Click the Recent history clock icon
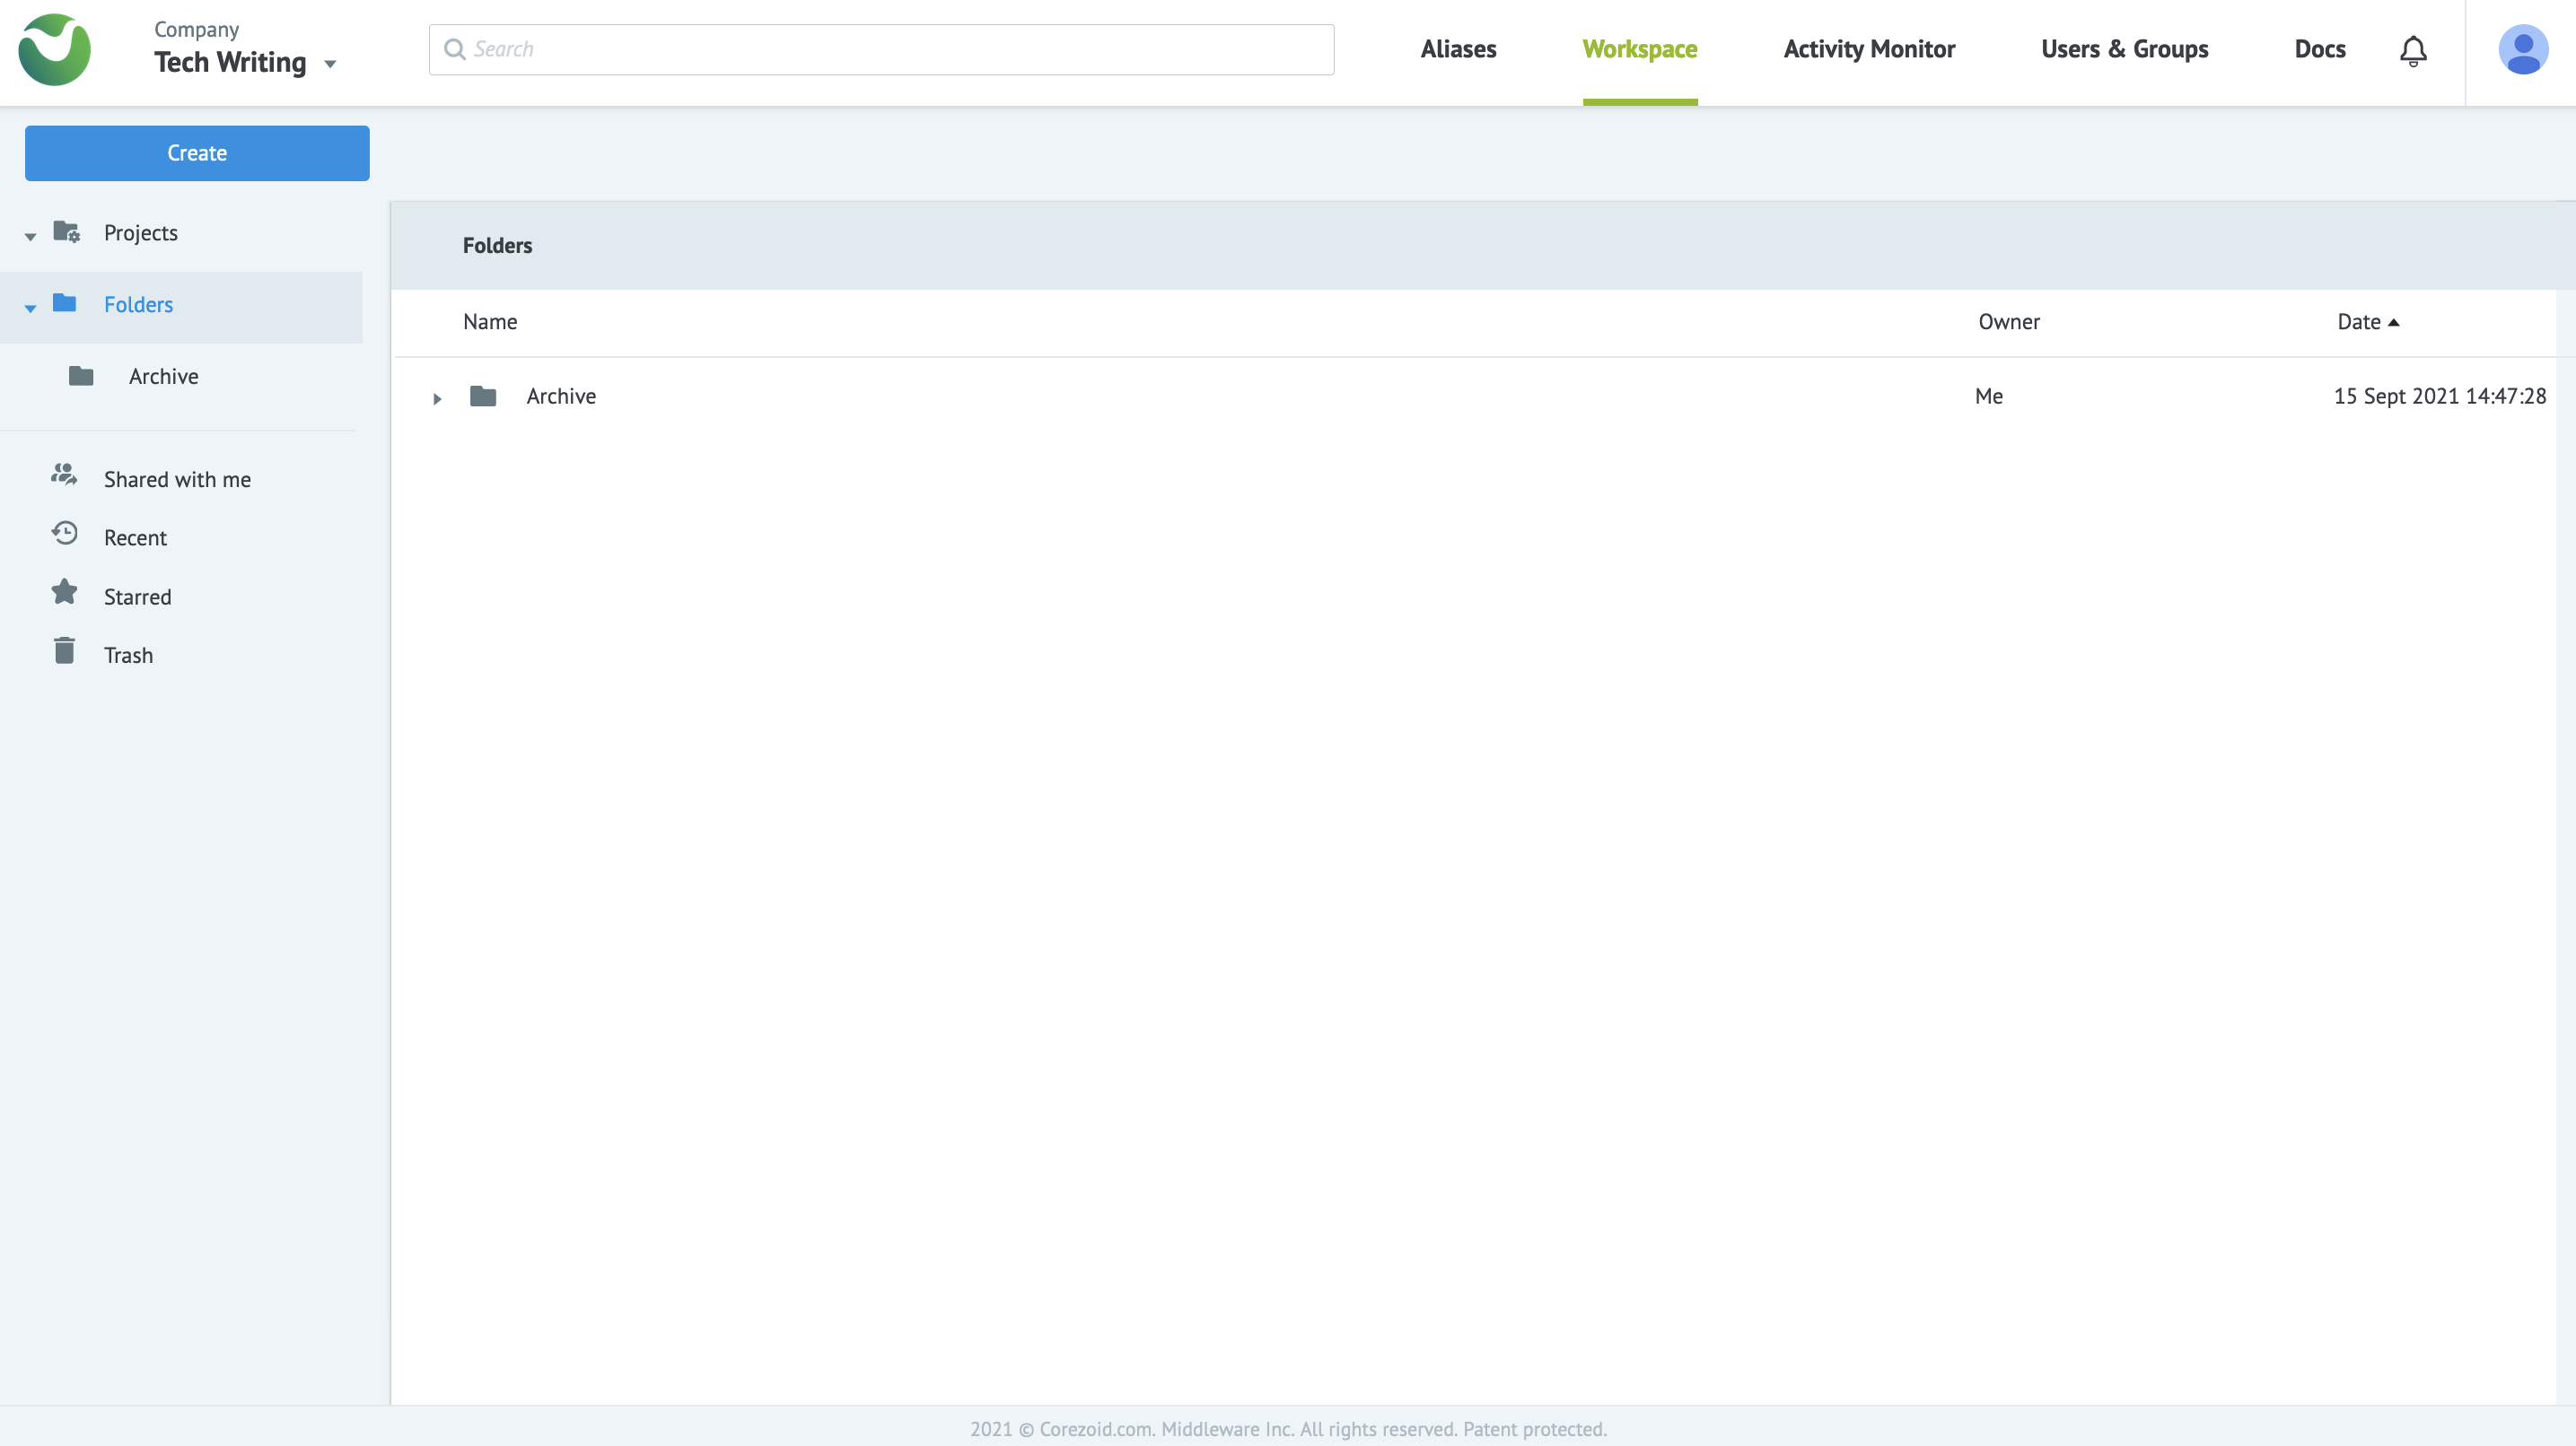2576x1446 pixels. pyautogui.click(x=65, y=534)
